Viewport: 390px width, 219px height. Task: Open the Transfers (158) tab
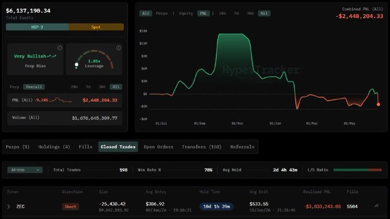click(201, 147)
